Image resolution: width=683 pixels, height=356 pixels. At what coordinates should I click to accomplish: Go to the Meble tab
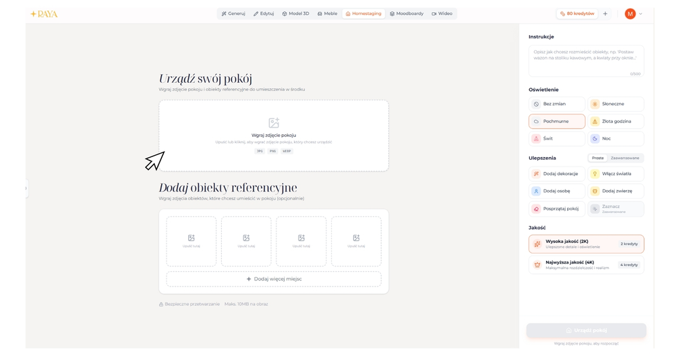coord(327,13)
